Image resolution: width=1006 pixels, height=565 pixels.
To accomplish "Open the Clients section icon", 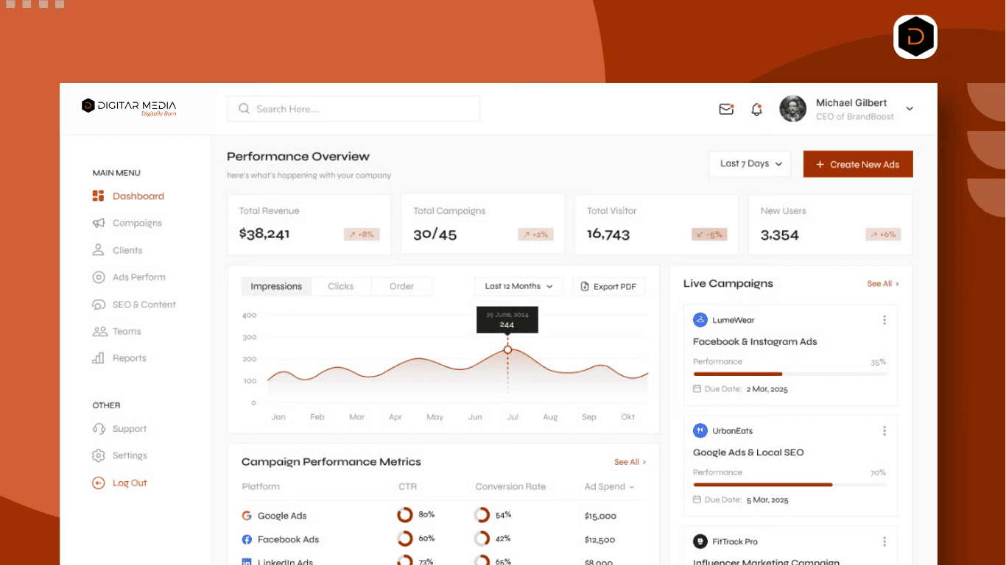I will point(98,250).
